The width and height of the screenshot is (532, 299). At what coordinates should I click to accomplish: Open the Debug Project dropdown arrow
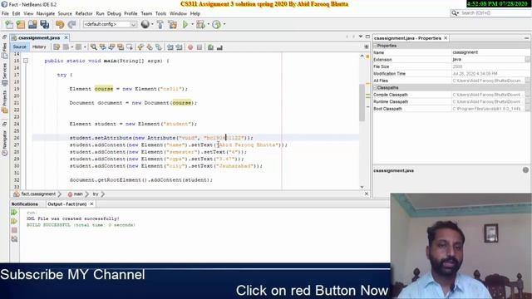point(208,24)
